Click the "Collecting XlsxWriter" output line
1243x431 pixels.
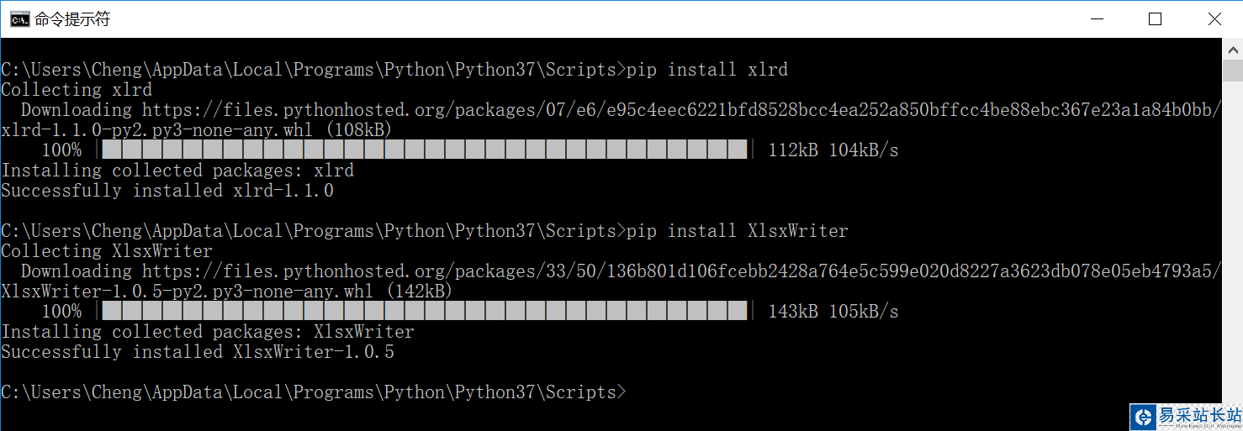point(107,251)
